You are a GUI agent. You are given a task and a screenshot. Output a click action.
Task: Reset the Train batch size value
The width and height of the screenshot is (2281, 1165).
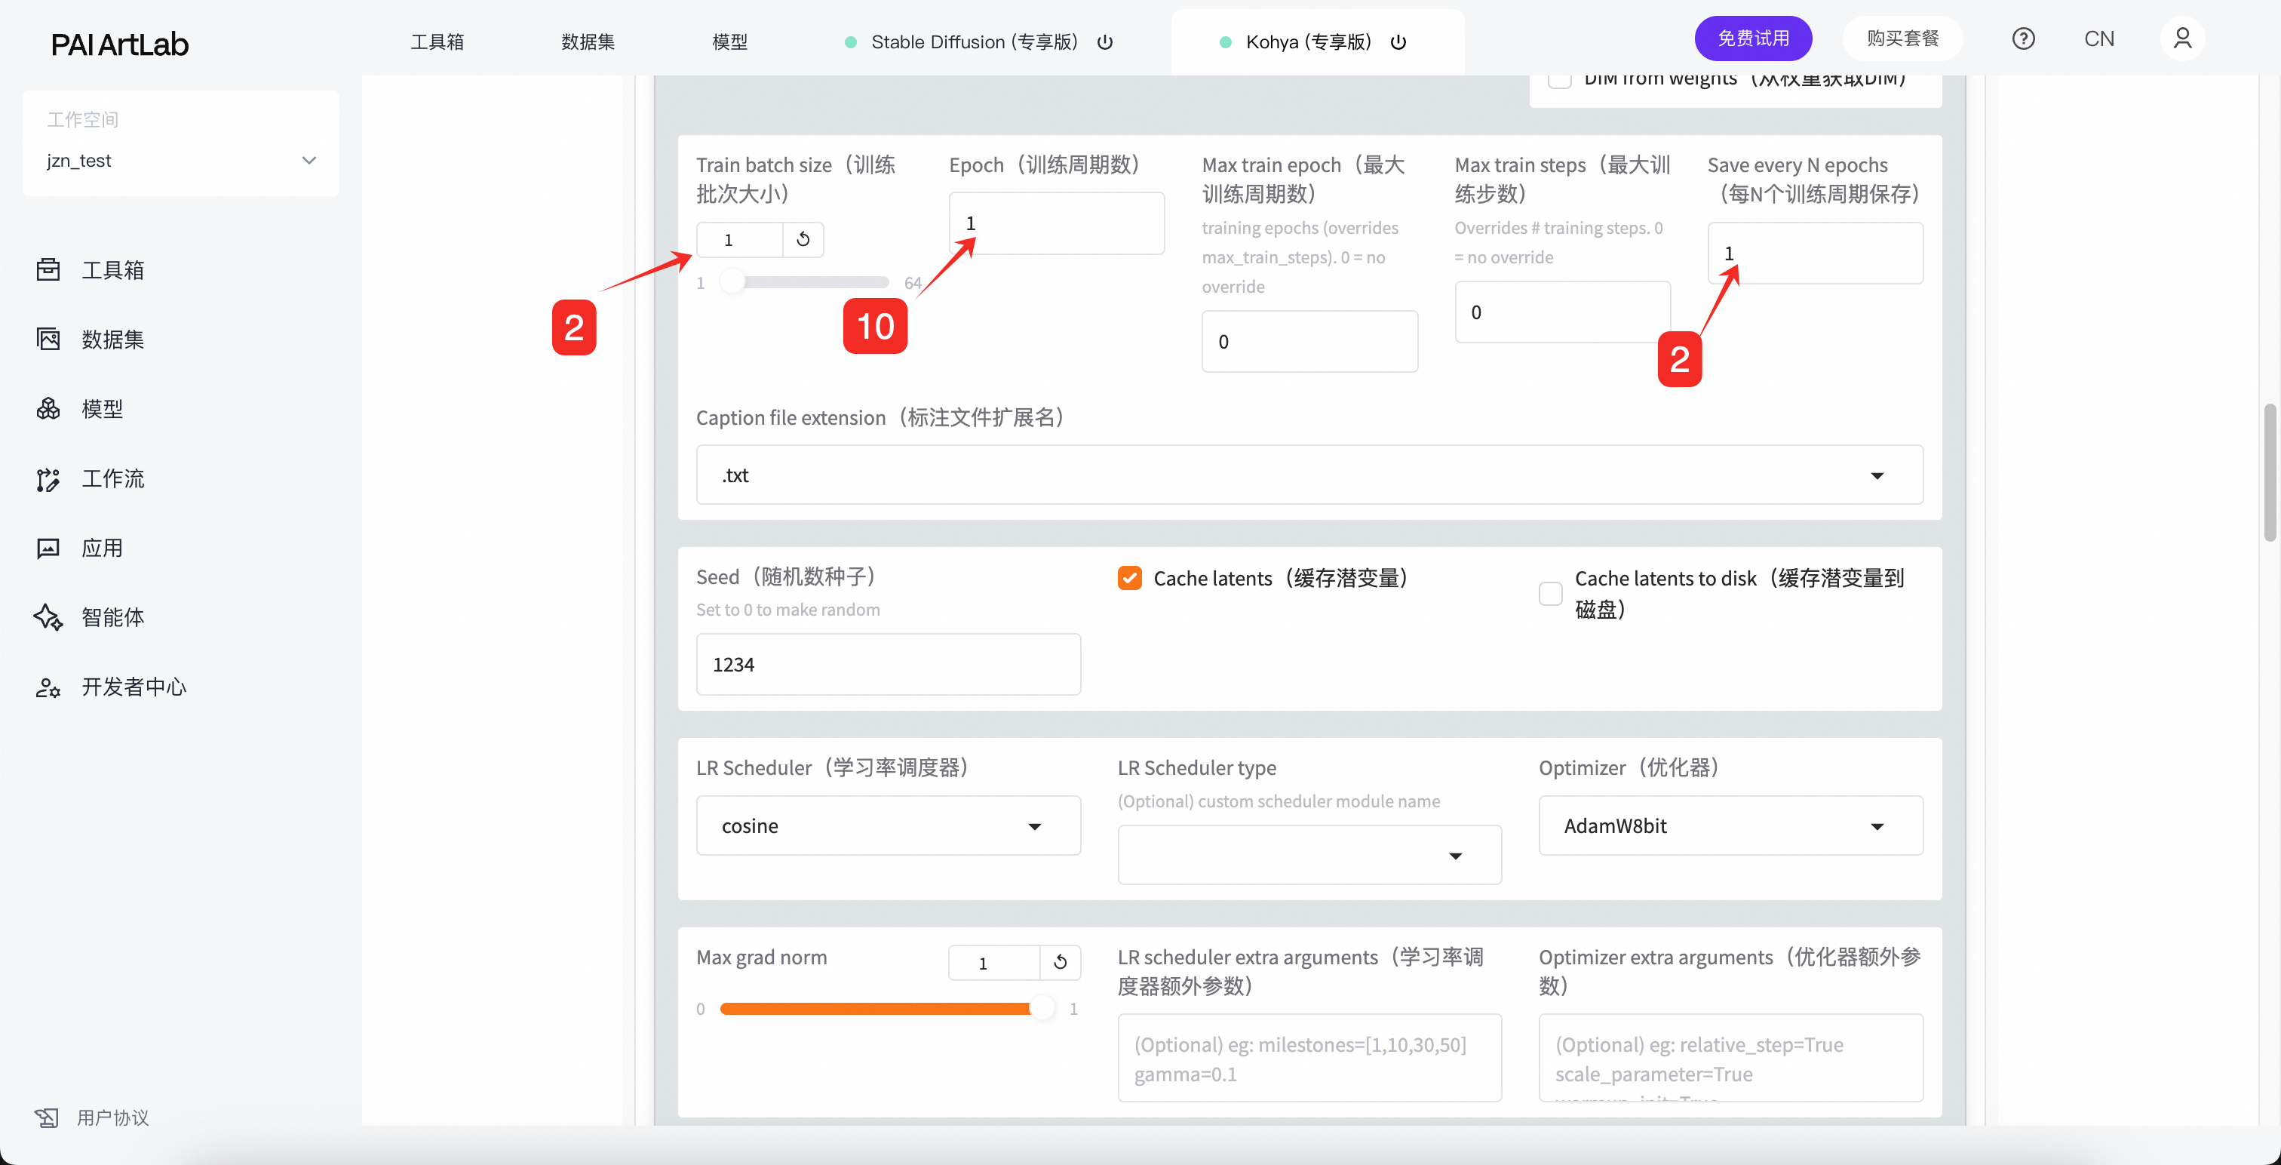coord(803,239)
